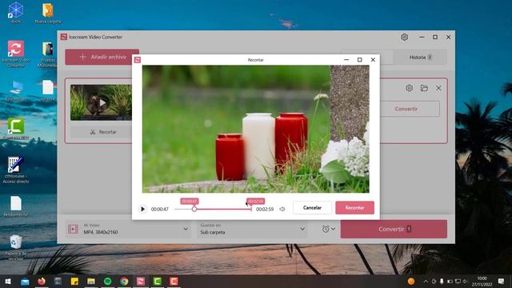Open the Mail app in the taskbar

pos(25,281)
